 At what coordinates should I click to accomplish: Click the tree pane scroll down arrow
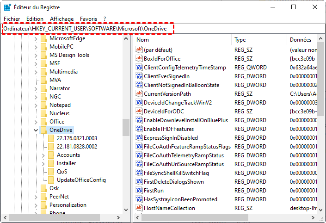(x=126, y=210)
